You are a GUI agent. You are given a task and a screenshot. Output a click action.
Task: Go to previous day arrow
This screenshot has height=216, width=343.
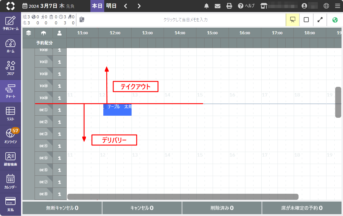(x=126, y=6)
